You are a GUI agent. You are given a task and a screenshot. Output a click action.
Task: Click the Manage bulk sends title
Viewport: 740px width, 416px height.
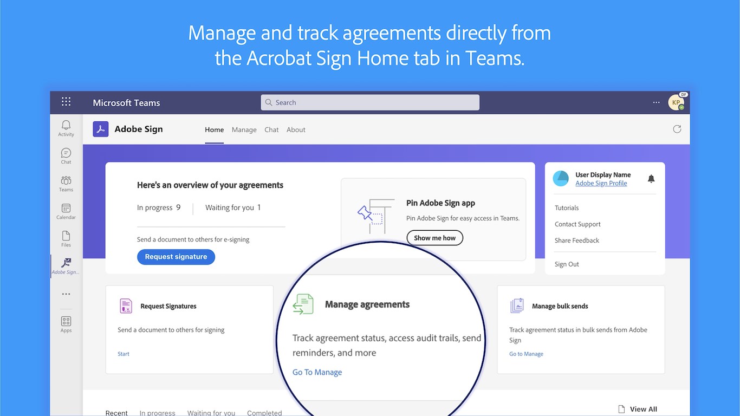[x=560, y=306]
